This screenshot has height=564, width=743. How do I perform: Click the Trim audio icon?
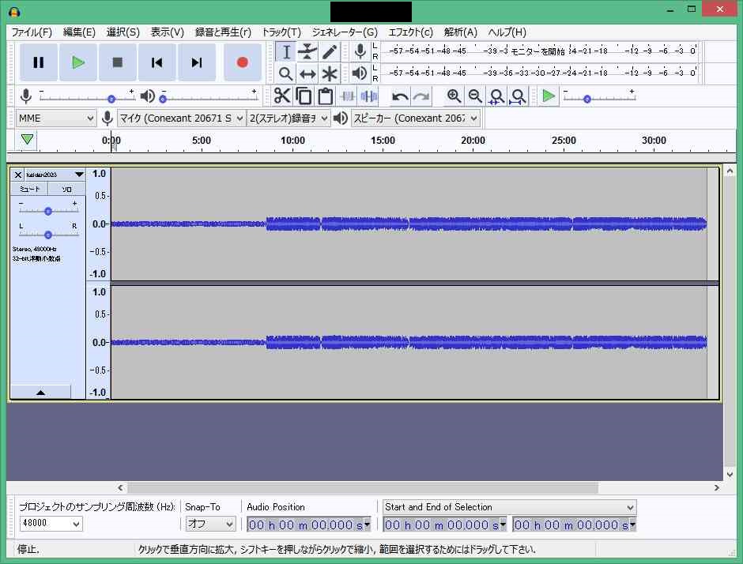tap(347, 96)
